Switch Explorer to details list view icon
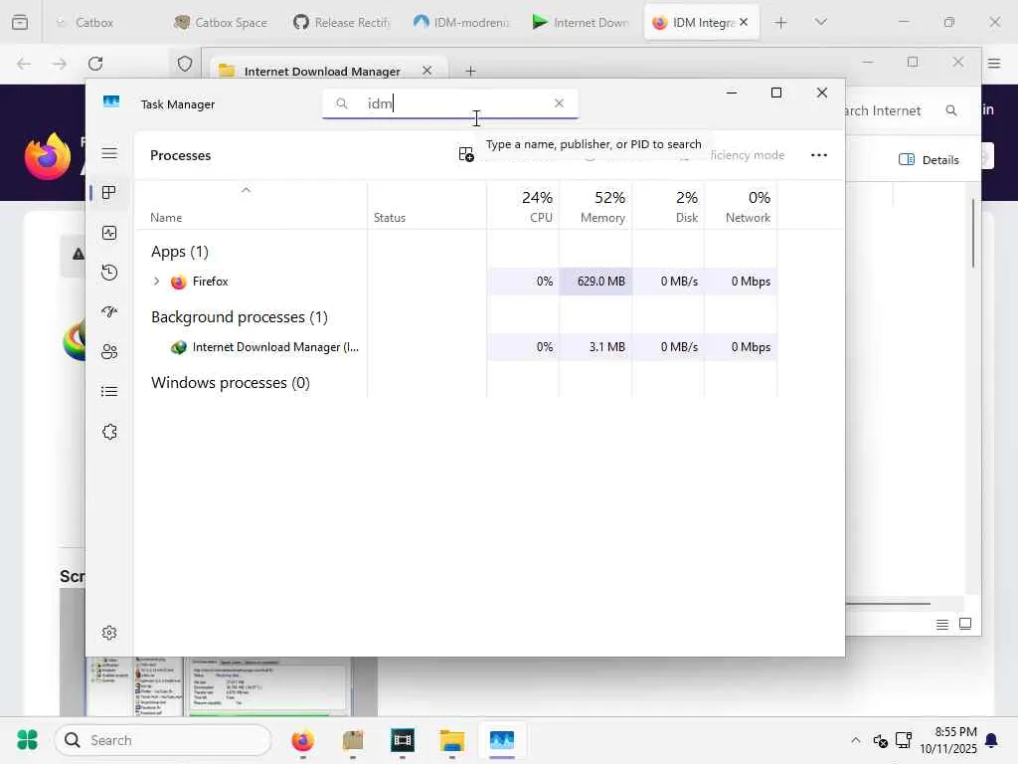The height and width of the screenshot is (764, 1018). [x=942, y=625]
